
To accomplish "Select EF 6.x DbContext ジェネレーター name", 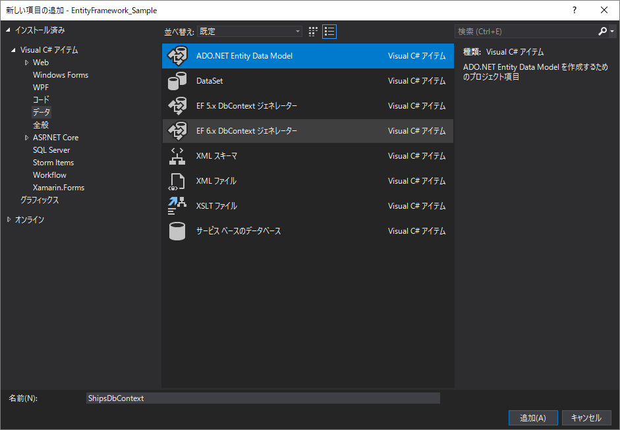I will coord(246,131).
